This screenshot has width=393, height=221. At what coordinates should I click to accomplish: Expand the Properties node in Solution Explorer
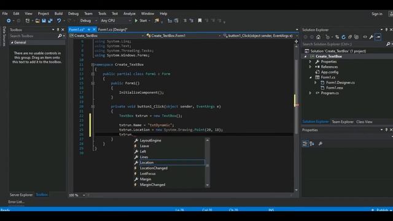310,61
